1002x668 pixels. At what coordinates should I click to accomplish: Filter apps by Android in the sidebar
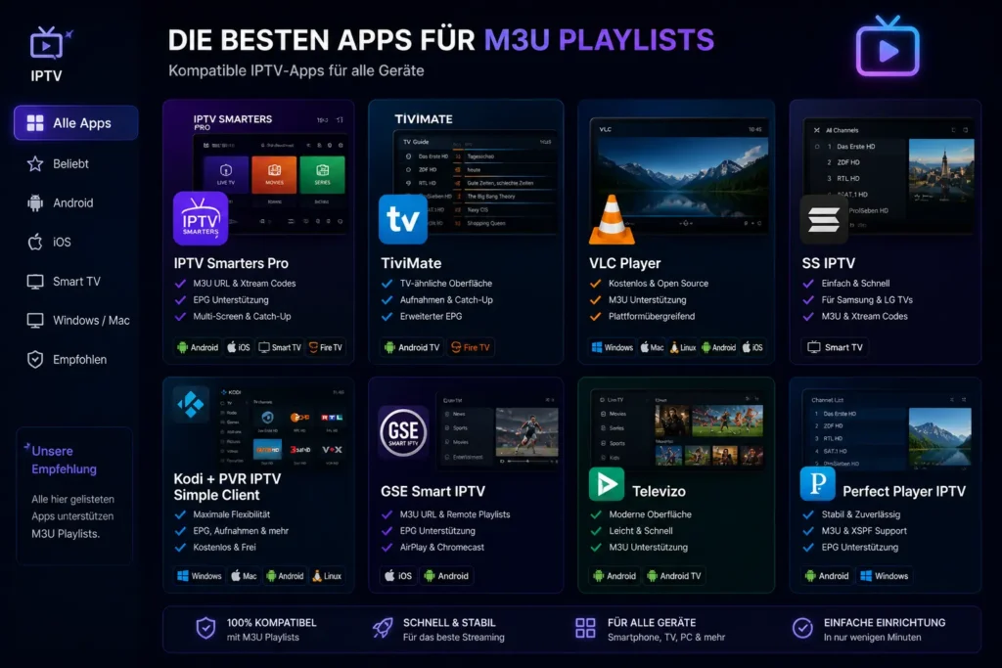coord(61,203)
